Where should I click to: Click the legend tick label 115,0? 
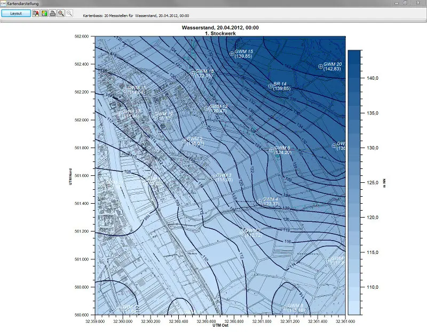pos(372,252)
